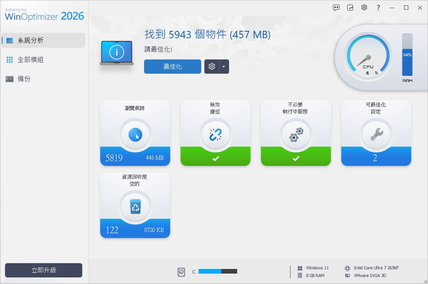Click the 備份 backup sidebar icon
This screenshot has width=428, height=284.
click(10, 79)
